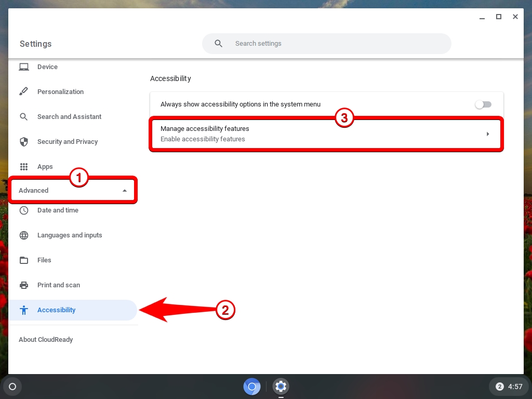
Task: Click the Languages and inputs globe icon
Action: [24, 235]
